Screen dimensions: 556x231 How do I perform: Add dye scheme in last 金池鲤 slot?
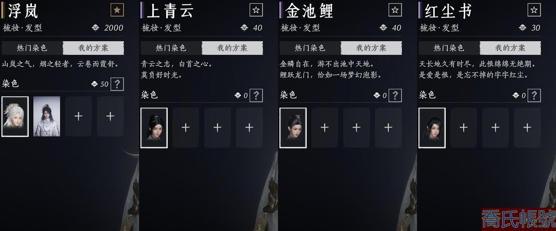pyautogui.click(x=388, y=128)
